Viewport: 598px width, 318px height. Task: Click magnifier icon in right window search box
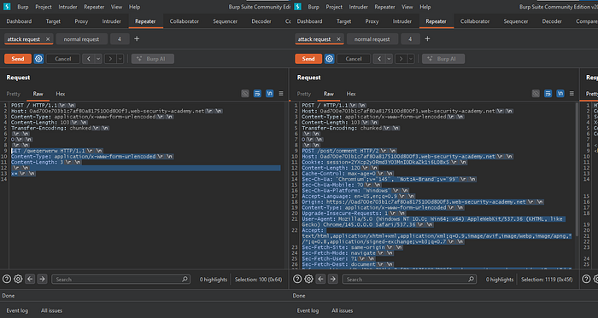(x=472, y=279)
